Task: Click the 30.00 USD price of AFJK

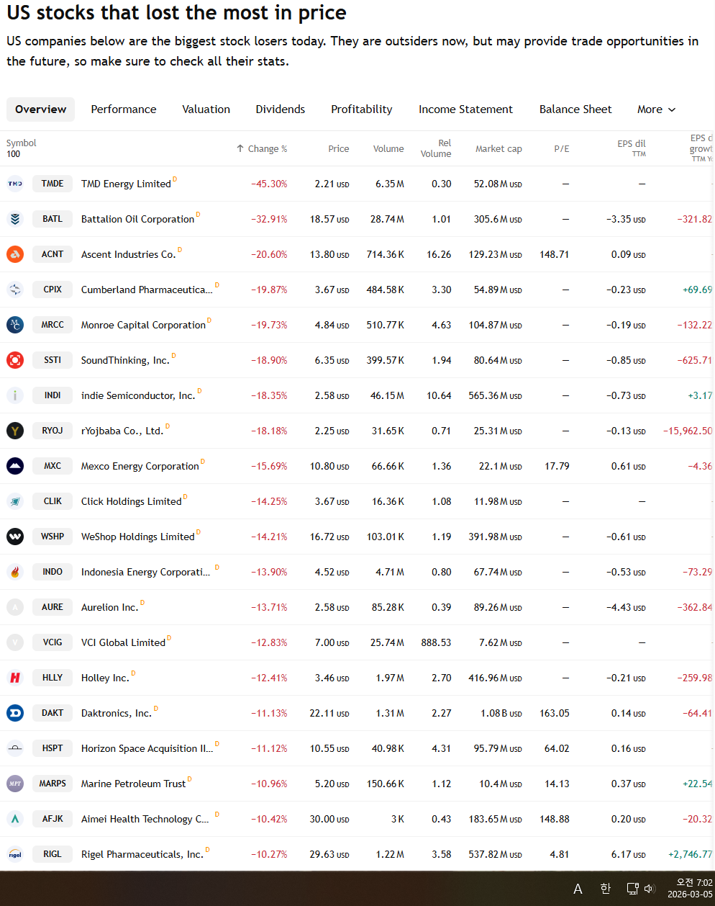Action: click(x=329, y=819)
